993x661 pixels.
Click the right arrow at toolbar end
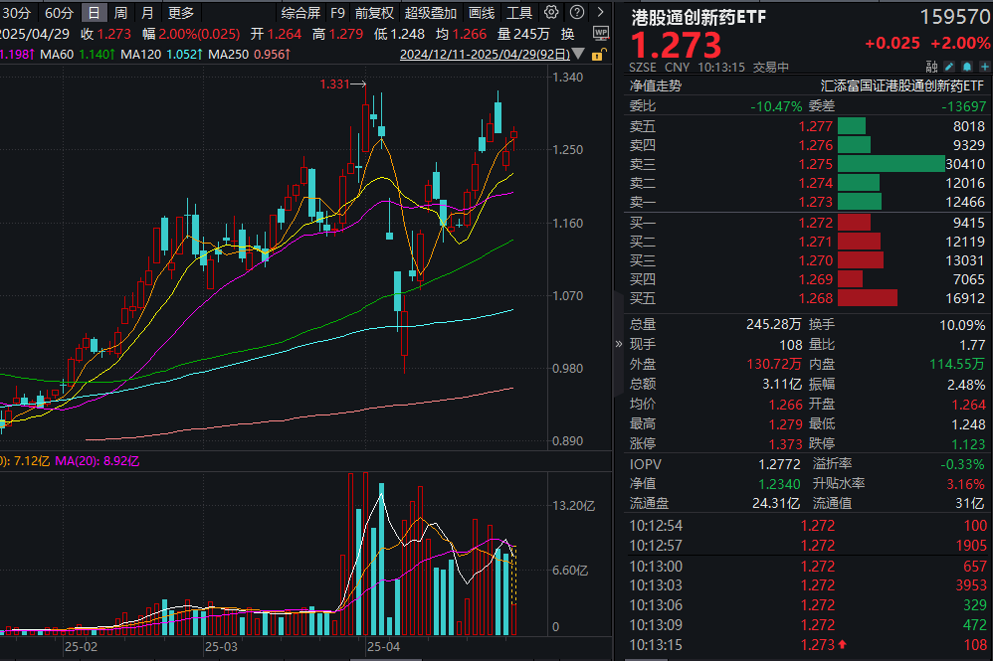click(601, 13)
